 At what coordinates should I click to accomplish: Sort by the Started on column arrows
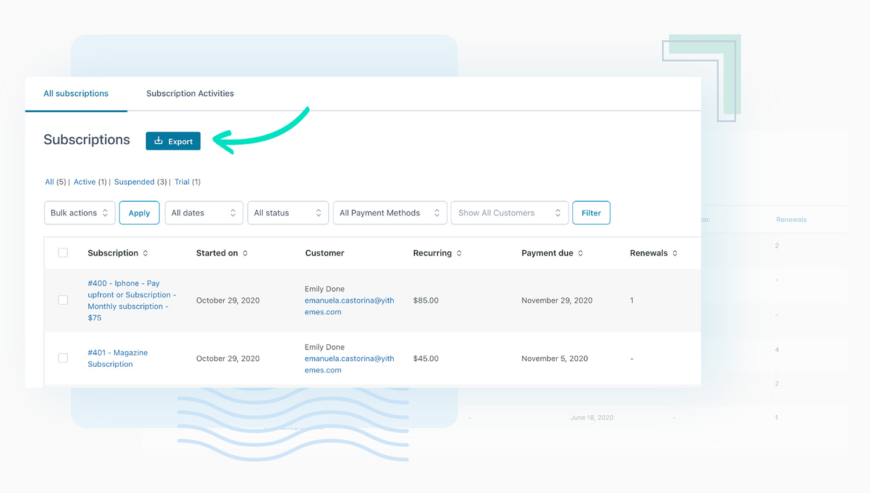tap(245, 253)
